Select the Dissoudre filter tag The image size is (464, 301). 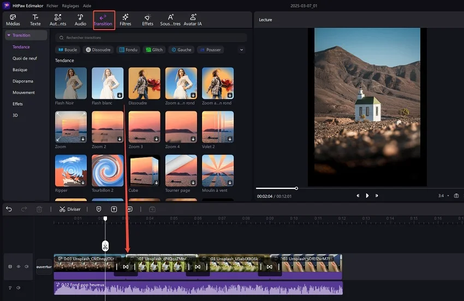98,50
